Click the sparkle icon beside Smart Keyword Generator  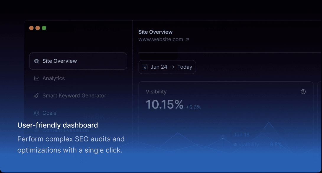tap(37, 96)
